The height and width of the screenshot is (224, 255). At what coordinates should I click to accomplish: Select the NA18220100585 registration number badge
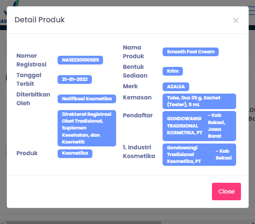pyautogui.click(x=80, y=60)
